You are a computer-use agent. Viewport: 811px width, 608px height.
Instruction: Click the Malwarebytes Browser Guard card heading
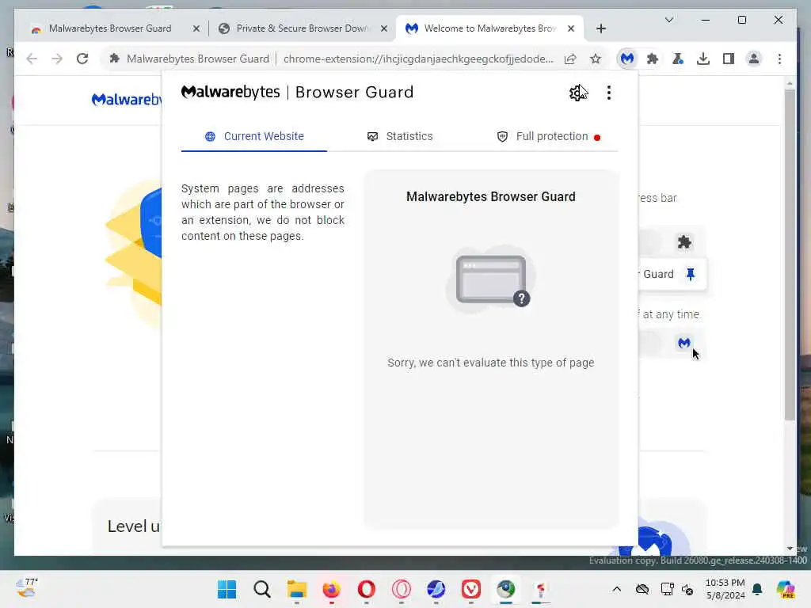pyautogui.click(x=490, y=197)
